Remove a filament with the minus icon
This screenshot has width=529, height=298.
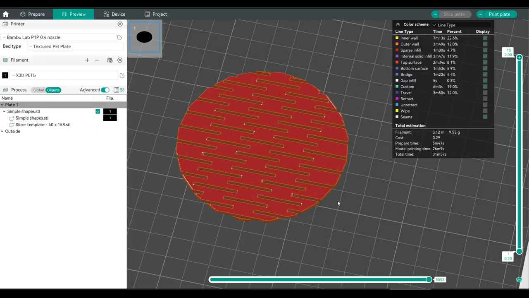point(97,60)
